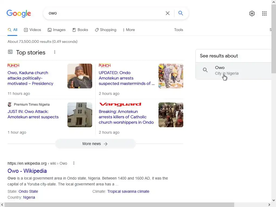Clear the search box with the X icon
Image resolution: width=276 pixels, height=207 pixels.
[x=168, y=13]
